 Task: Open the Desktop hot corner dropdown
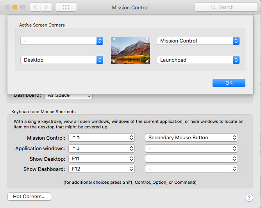[62, 60]
